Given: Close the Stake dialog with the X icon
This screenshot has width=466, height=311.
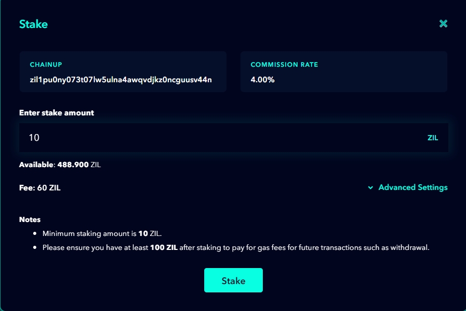Looking at the screenshot, I should (x=443, y=24).
